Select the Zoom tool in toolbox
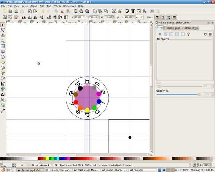215x172 pixels. 3,41
